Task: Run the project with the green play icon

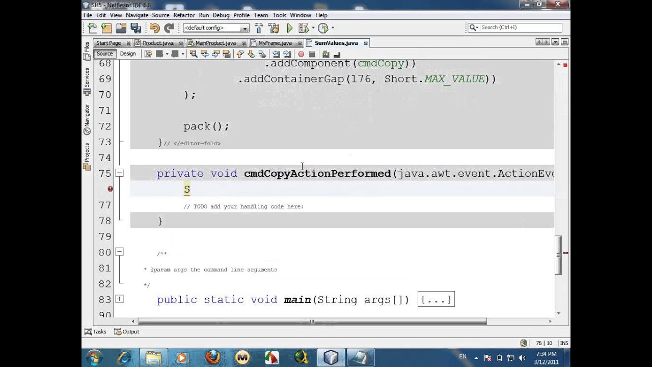Action: click(x=290, y=28)
